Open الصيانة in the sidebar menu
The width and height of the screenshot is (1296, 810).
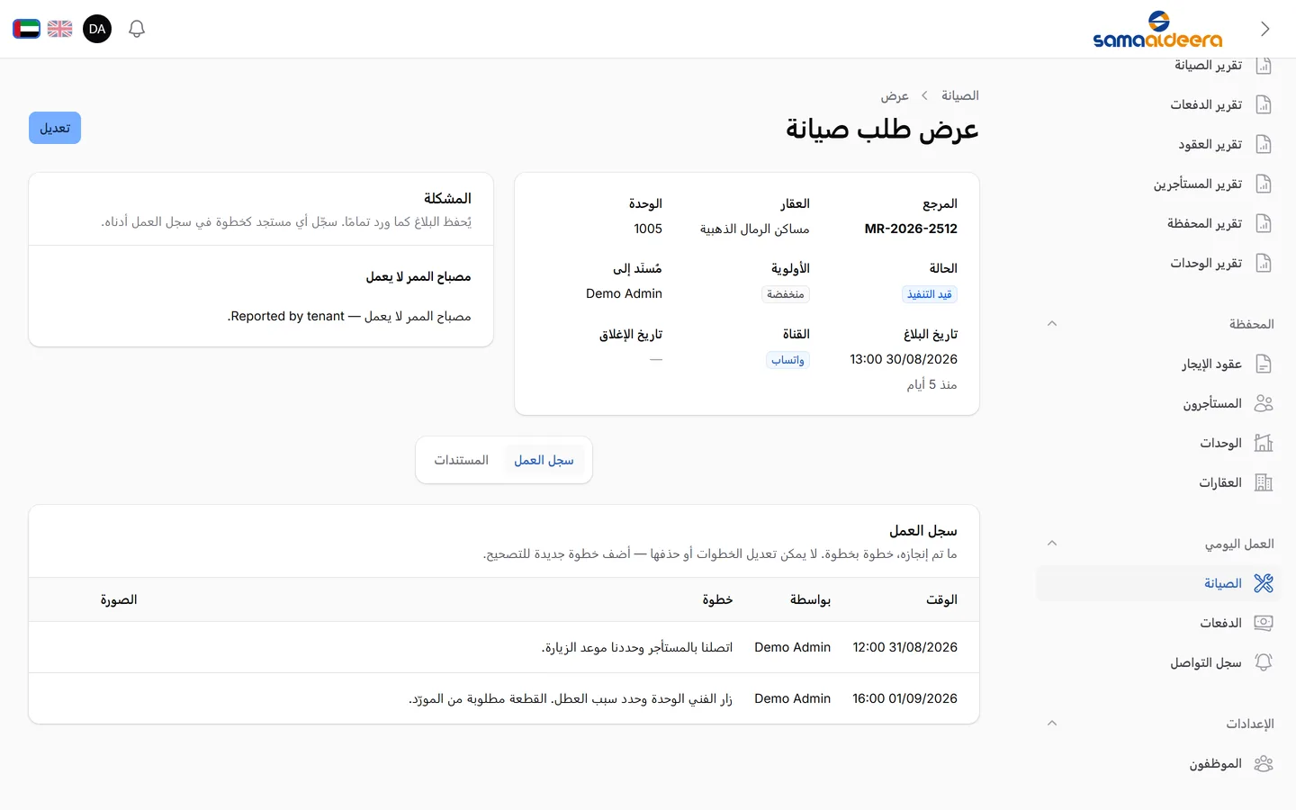pyautogui.click(x=1157, y=583)
